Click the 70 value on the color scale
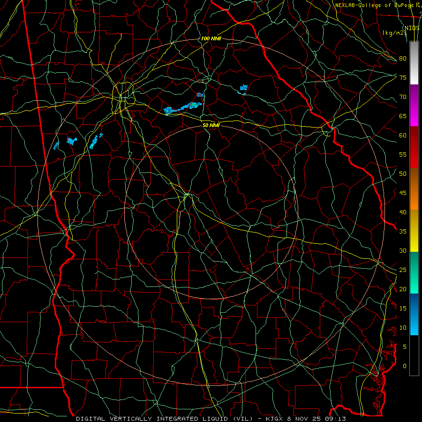This screenshot has height=422, width=422. click(403, 97)
